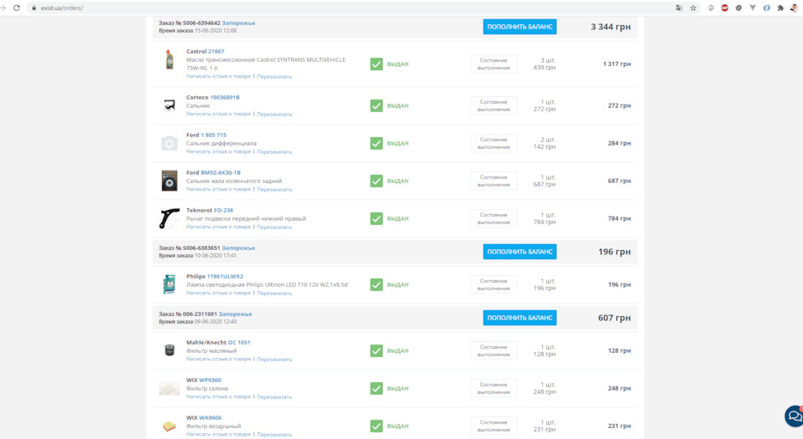The width and height of the screenshot is (803, 439).
Task: Click the placeholder camera image for Ford 1 805 715
Action: [x=170, y=143]
